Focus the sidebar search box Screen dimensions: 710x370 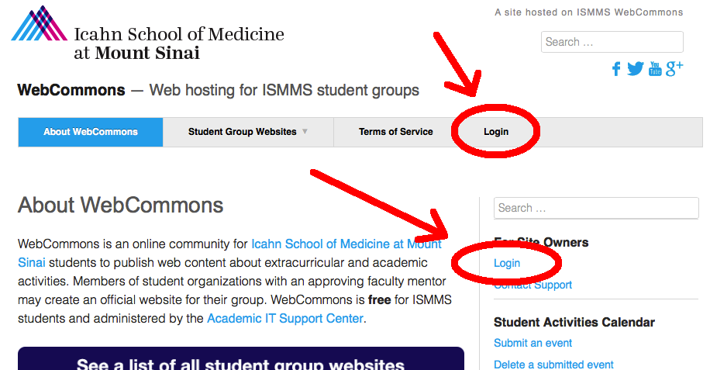point(596,208)
